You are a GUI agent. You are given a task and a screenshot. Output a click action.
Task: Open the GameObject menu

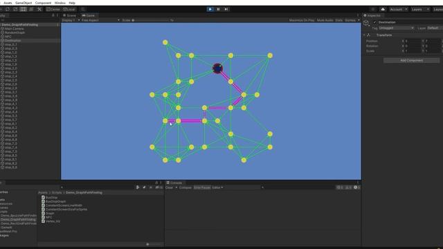coord(24,3)
